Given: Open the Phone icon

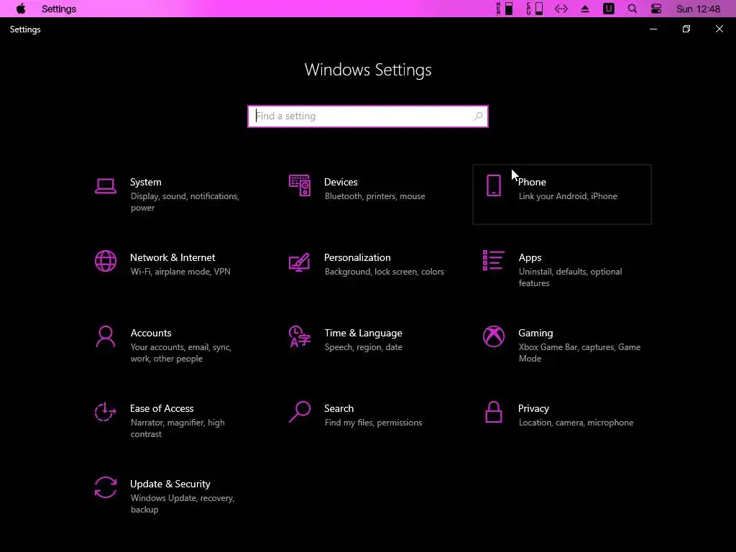Looking at the screenshot, I should [493, 185].
